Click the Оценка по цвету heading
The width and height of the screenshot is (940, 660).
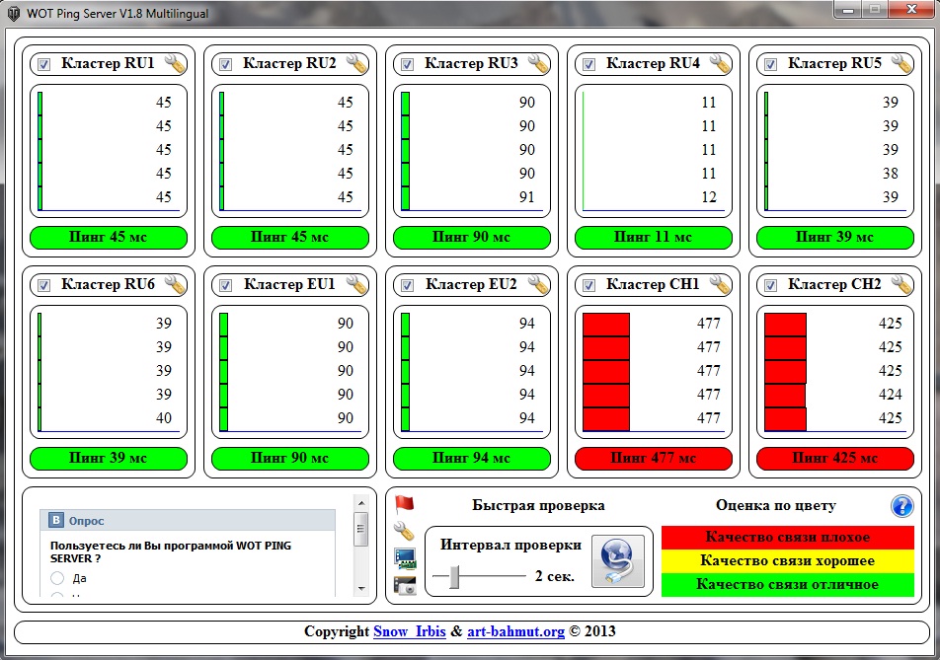[x=776, y=505]
